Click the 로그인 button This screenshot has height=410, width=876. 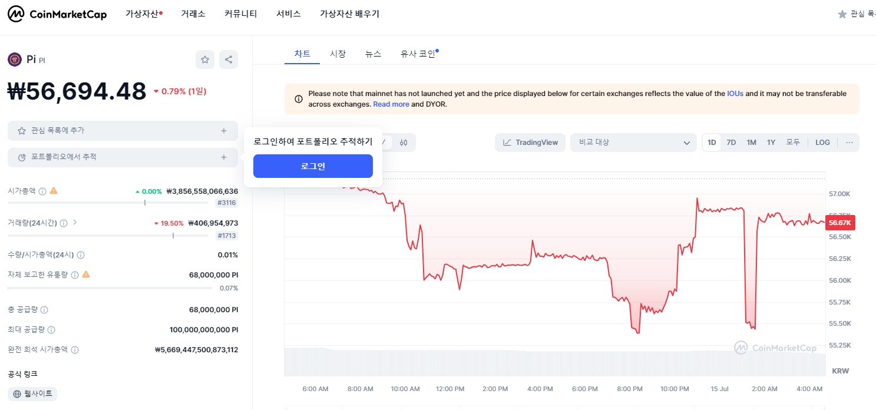[313, 166]
